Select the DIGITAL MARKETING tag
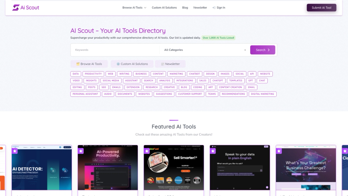The height and width of the screenshot is (196, 348). [262, 94]
